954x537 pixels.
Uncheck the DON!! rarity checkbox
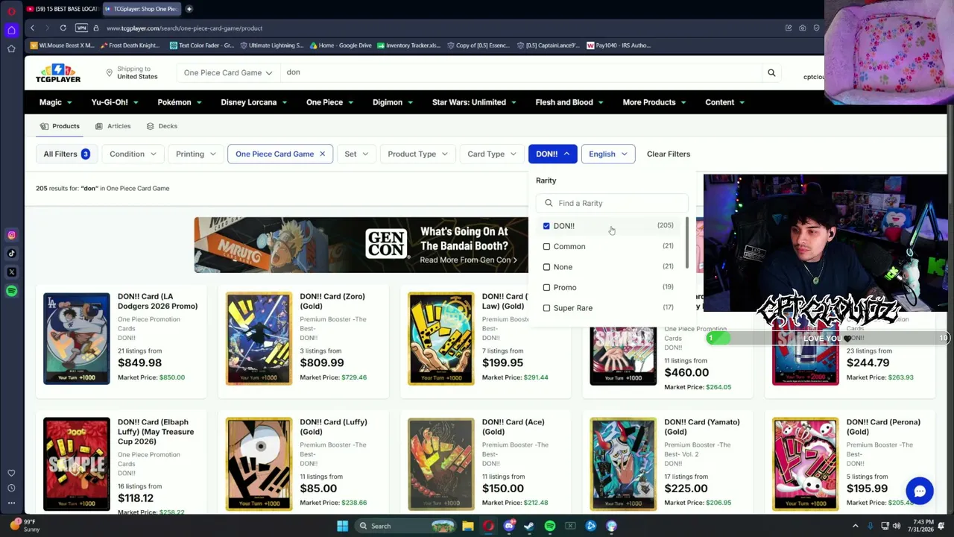click(546, 226)
